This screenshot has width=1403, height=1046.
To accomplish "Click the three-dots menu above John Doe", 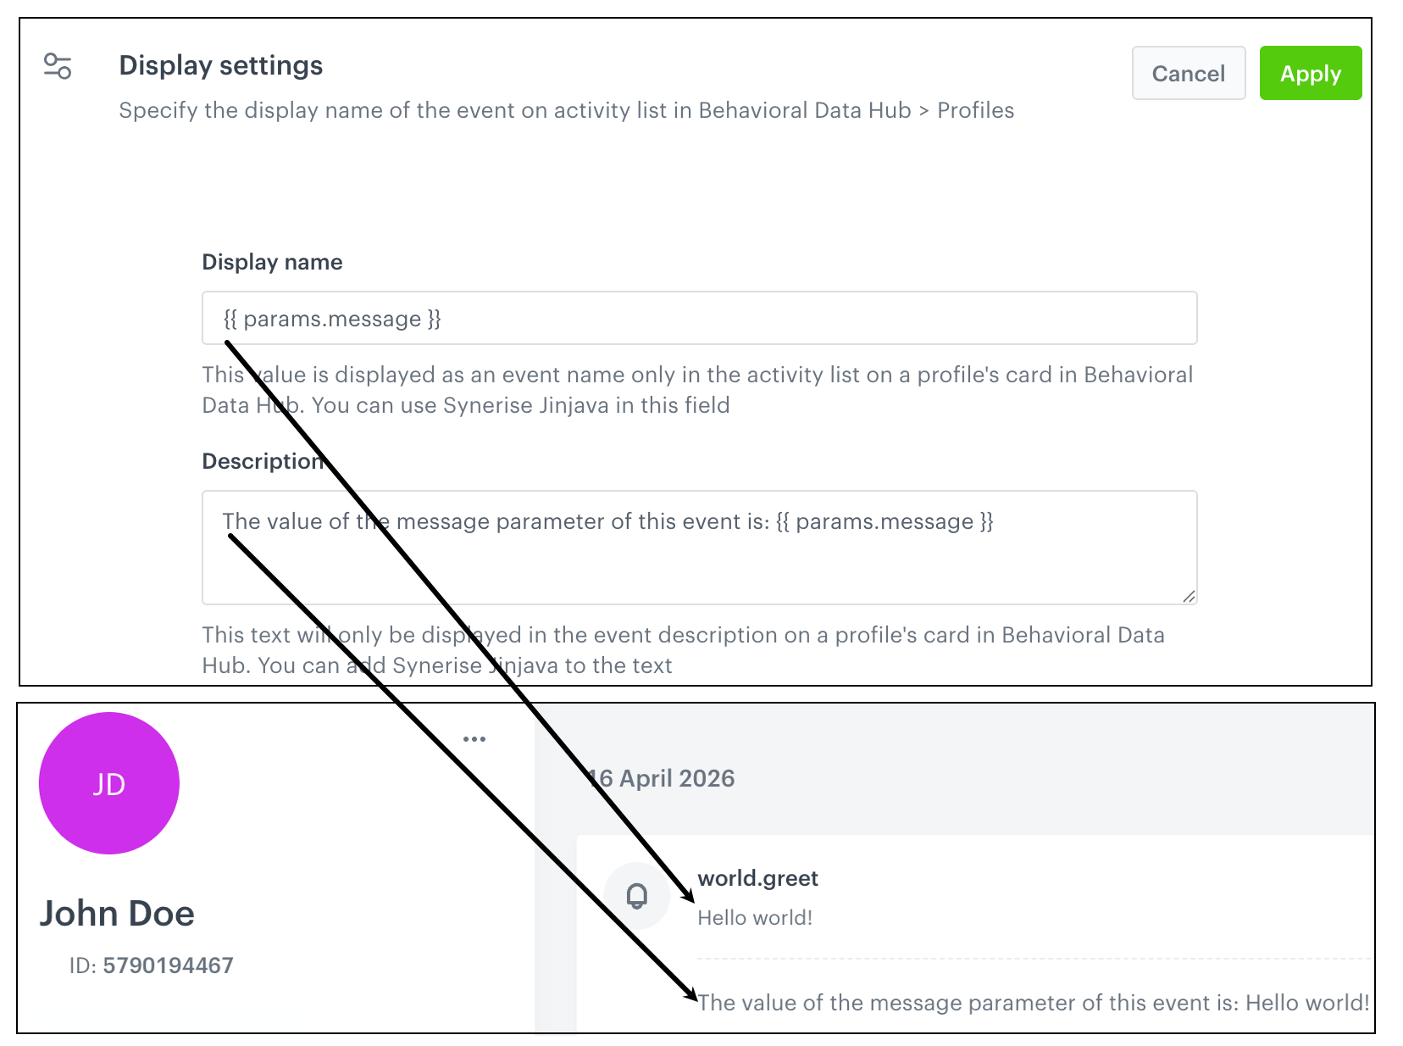I will 474,737.
